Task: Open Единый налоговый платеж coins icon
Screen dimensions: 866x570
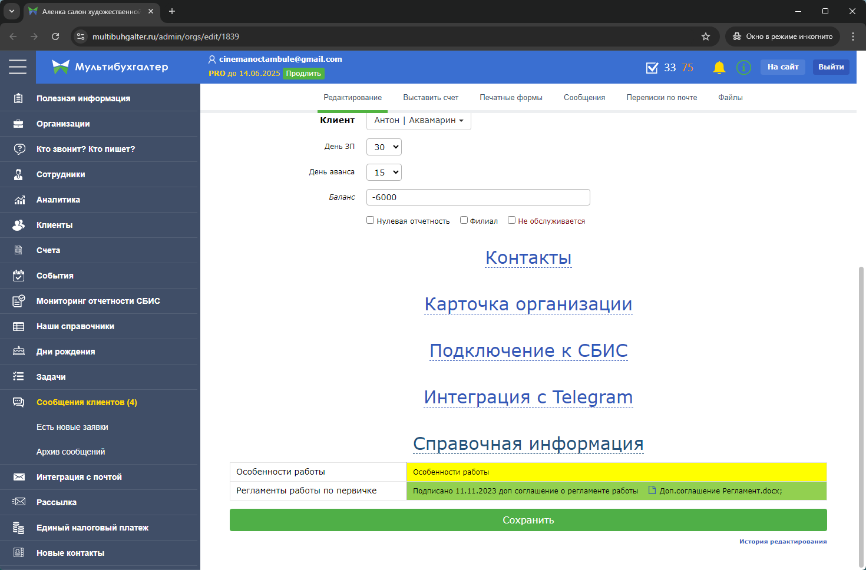Action: pyautogui.click(x=19, y=528)
